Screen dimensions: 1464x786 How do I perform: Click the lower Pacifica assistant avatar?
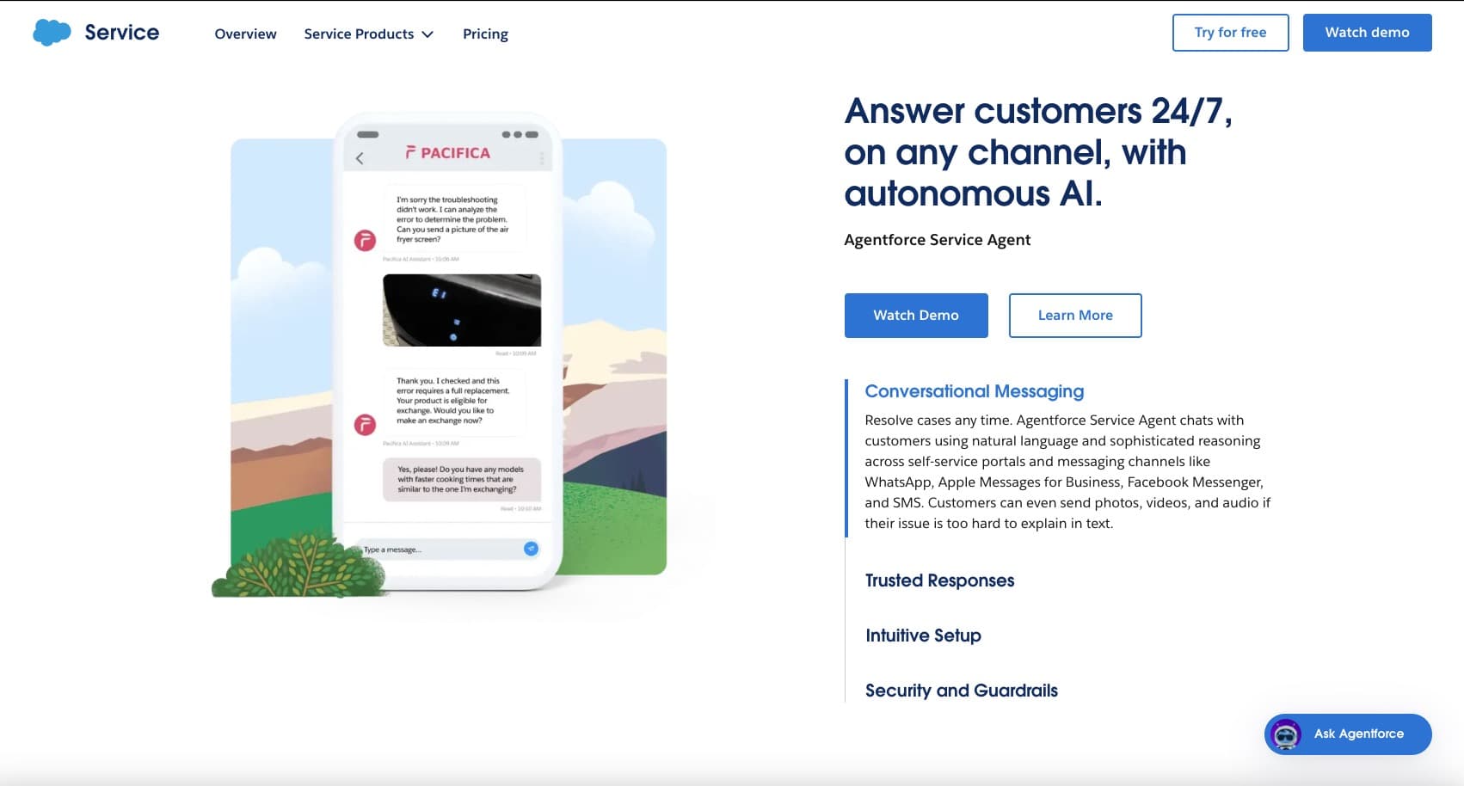coord(365,424)
